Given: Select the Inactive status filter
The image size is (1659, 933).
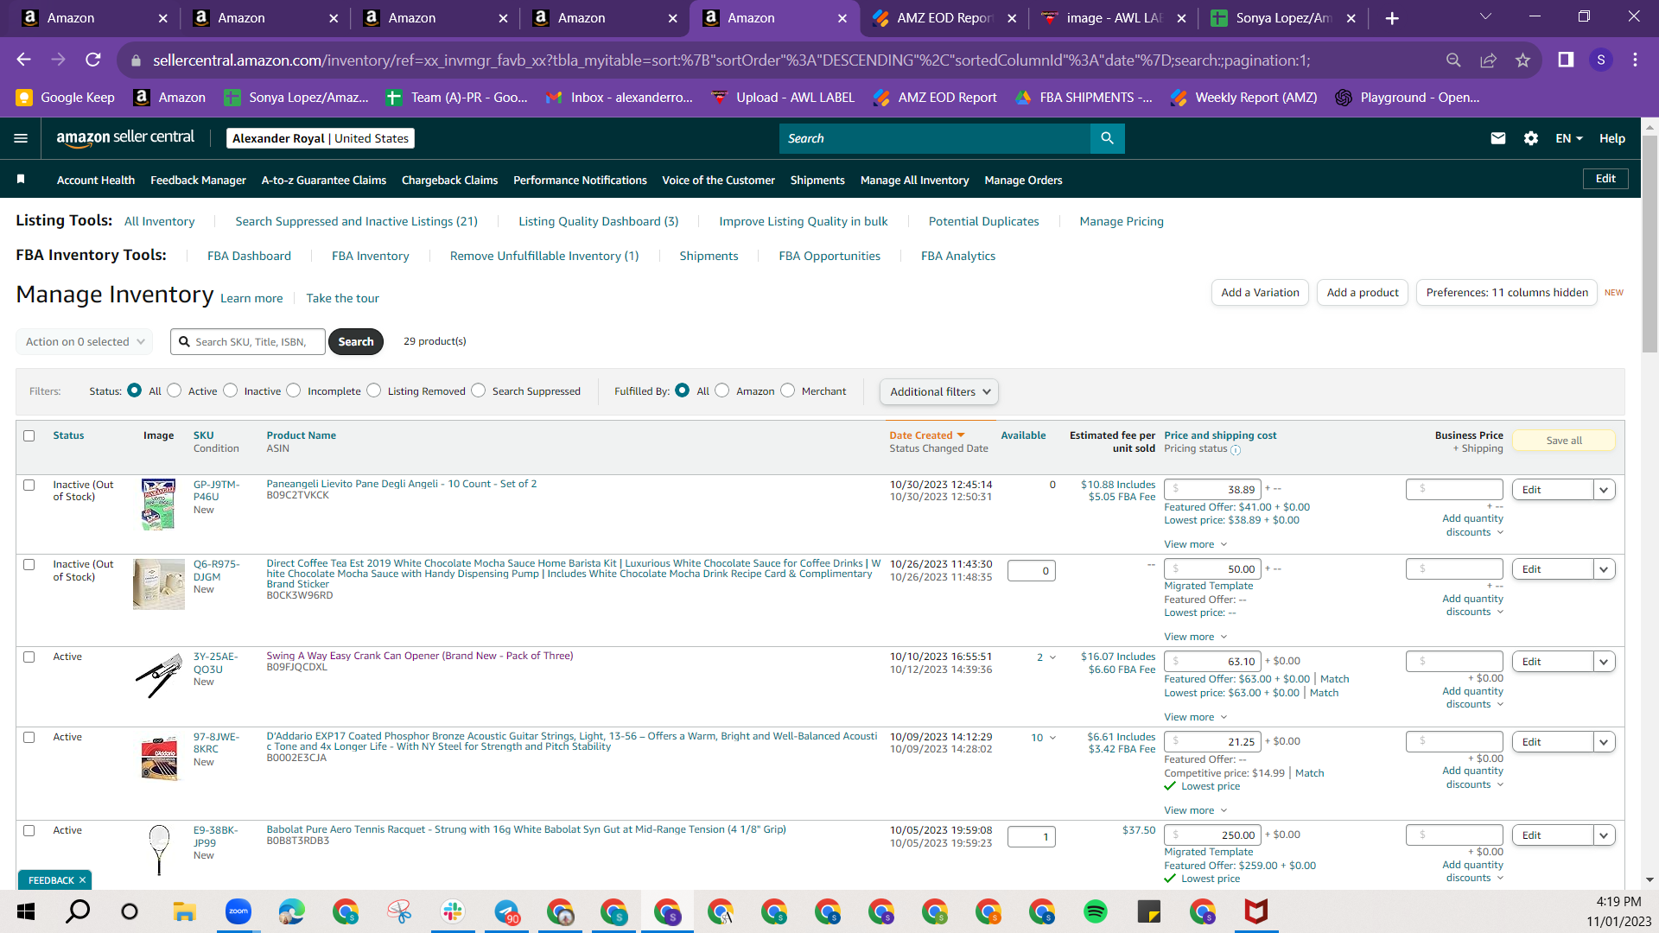Looking at the screenshot, I should pyautogui.click(x=231, y=390).
